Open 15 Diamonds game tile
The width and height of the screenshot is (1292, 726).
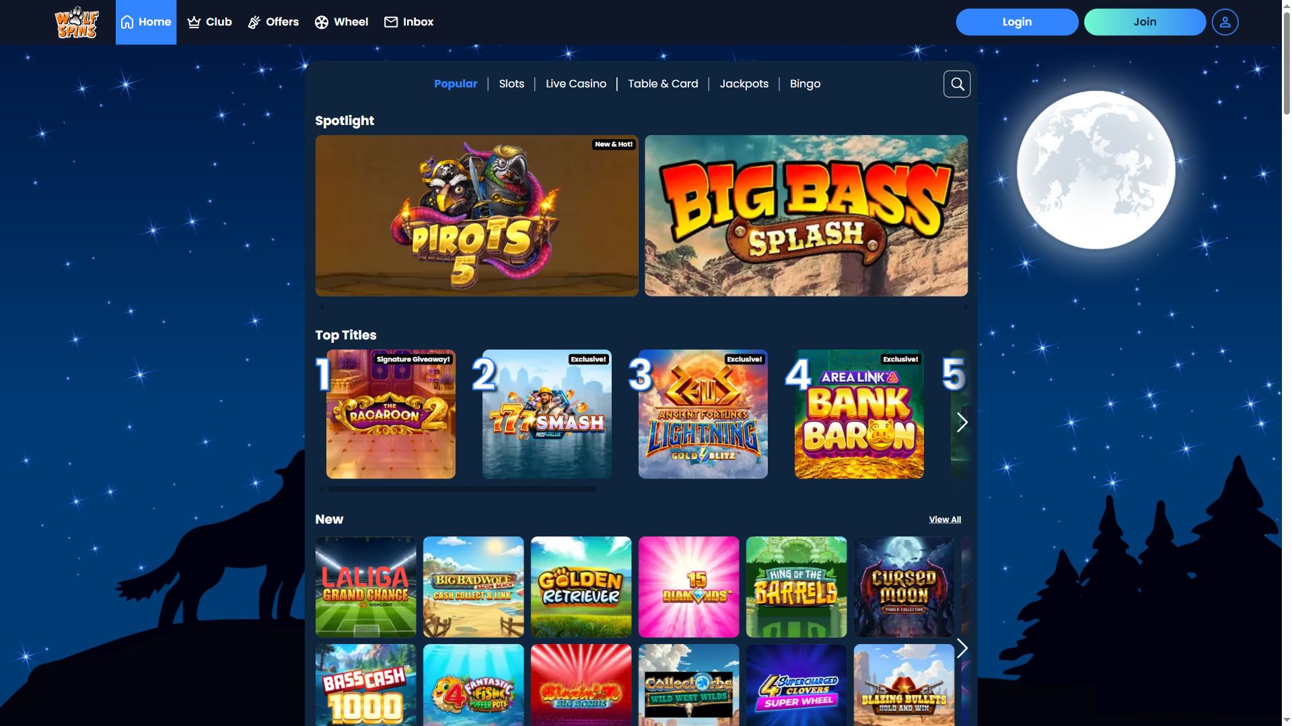689,587
